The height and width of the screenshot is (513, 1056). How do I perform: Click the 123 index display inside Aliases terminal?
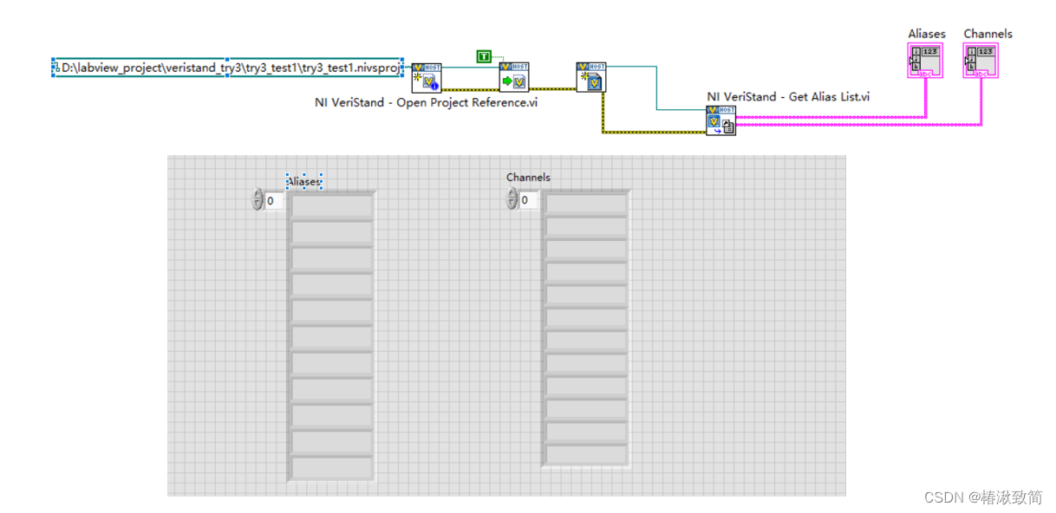coord(929,52)
